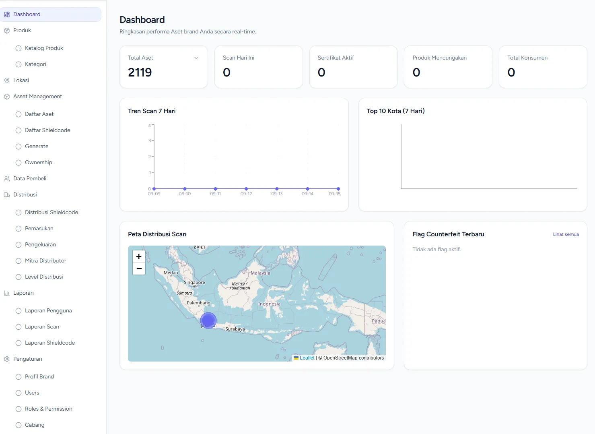Click the 2119 total asset value
The image size is (595, 434).
pyautogui.click(x=140, y=72)
